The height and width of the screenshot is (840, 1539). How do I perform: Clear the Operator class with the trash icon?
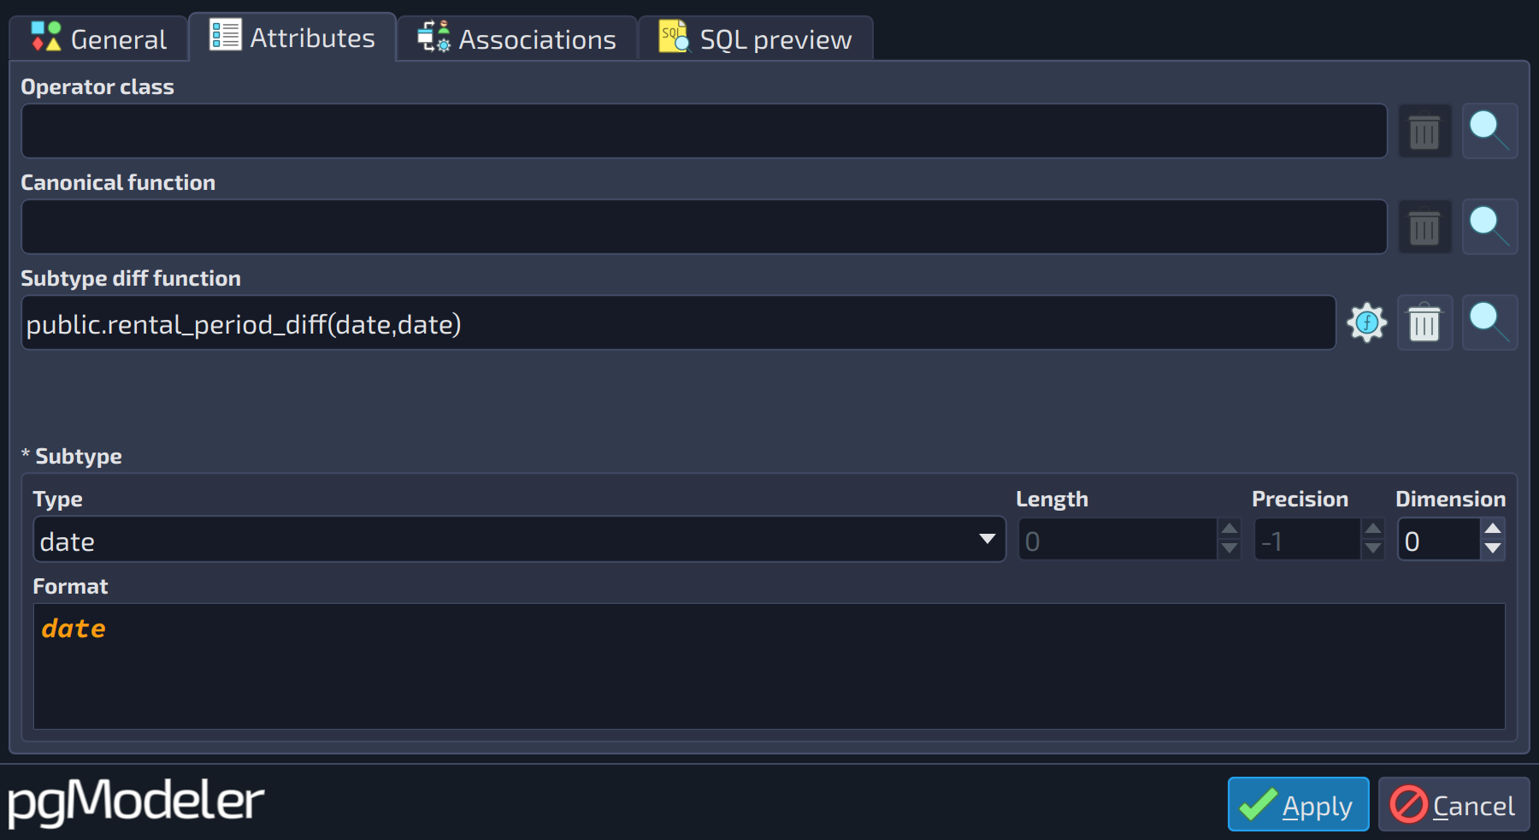point(1424,132)
